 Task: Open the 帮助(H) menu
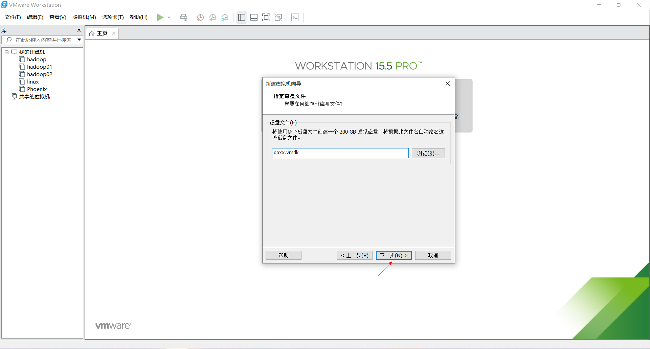[139, 17]
